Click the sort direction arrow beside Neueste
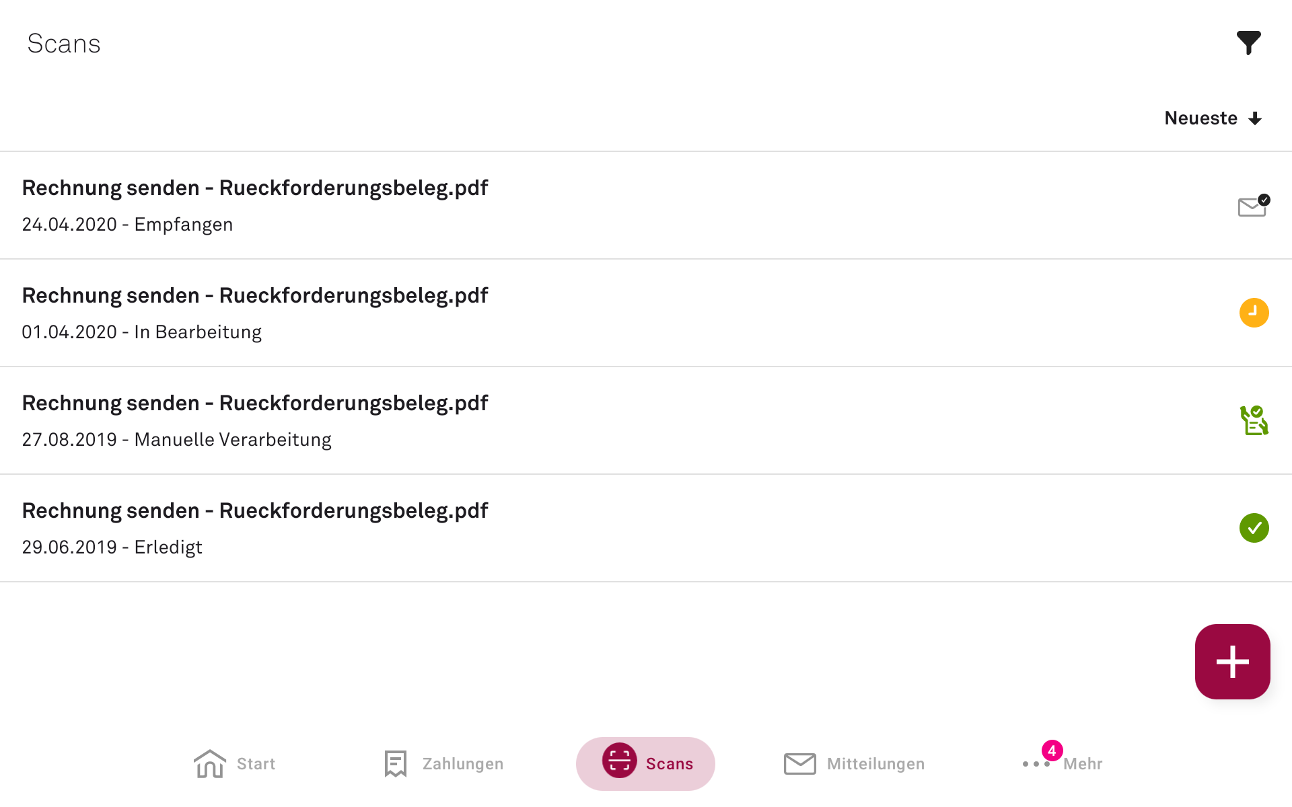This screenshot has width=1292, height=807. click(x=1255, y=119)
